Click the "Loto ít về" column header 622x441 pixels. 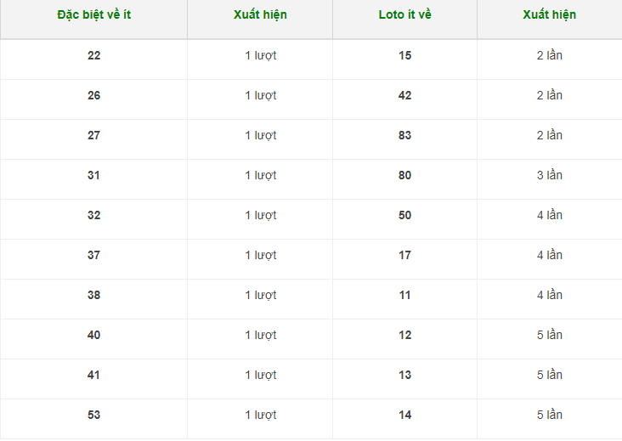(404, 15)
